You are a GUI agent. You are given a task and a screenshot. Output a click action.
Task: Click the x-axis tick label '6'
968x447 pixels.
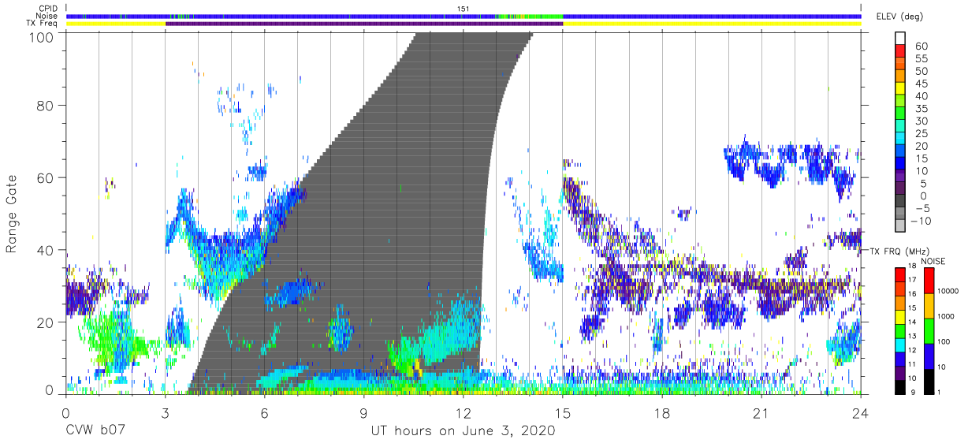(264, 413)
